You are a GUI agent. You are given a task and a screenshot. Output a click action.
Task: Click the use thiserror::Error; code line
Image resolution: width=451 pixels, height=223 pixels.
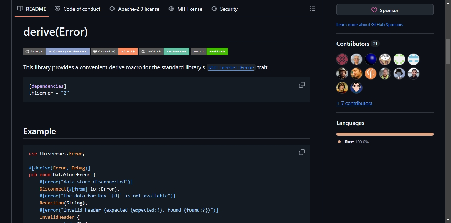coord(57,153)
